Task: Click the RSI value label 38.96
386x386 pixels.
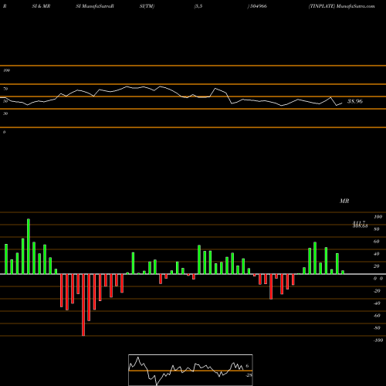Action: coord(355,101)
